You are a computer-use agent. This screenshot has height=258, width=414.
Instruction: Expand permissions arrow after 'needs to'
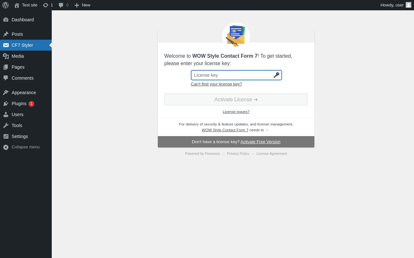coord(267,130)
